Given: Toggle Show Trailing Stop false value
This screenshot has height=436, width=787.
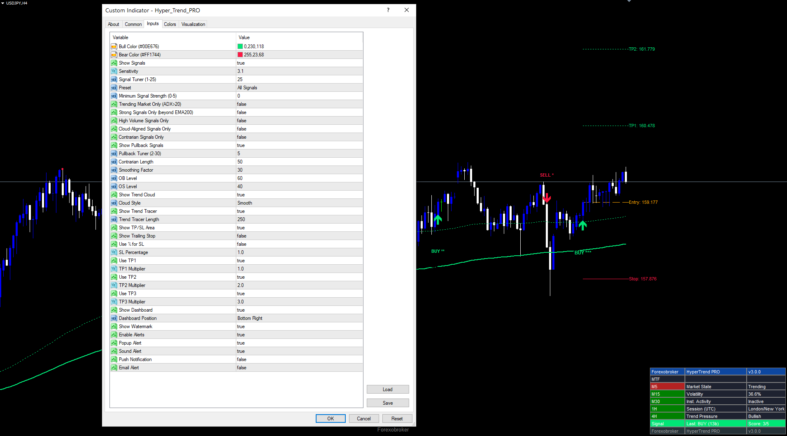Looking at the screenshot, I should click(299, 236).
